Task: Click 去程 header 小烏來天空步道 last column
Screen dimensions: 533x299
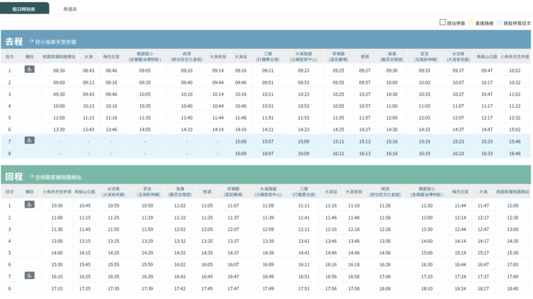Action: pyautogui.click(x=515, y=57)
